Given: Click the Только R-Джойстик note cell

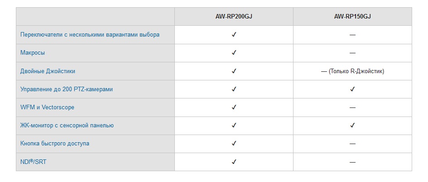Looking at the screenshot, I should pyautogui.click(x=352, y=71).
